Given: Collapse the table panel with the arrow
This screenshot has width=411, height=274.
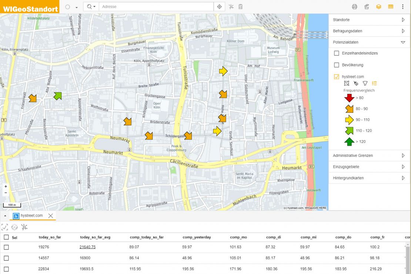Looking at the screenshot, I should point(5,216).
